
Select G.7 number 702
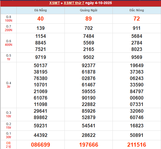coord(89,28)
